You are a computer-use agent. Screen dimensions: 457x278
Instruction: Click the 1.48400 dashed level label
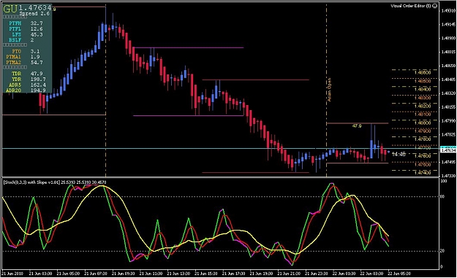tap(423, 90)
